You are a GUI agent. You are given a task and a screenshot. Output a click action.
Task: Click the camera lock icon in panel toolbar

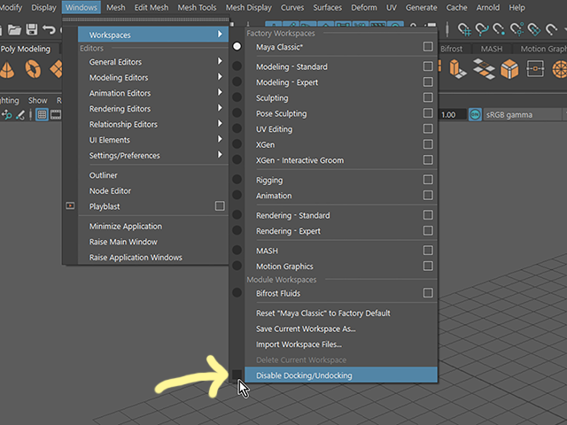coord(6,115)
